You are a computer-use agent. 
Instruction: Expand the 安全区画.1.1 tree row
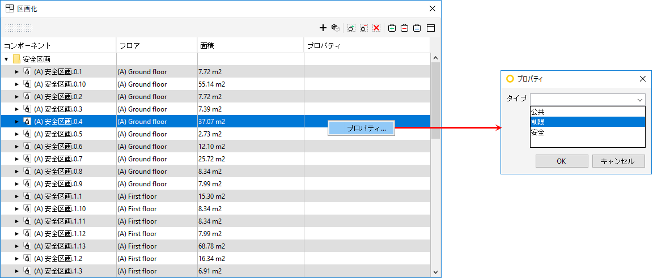[16, 196]
